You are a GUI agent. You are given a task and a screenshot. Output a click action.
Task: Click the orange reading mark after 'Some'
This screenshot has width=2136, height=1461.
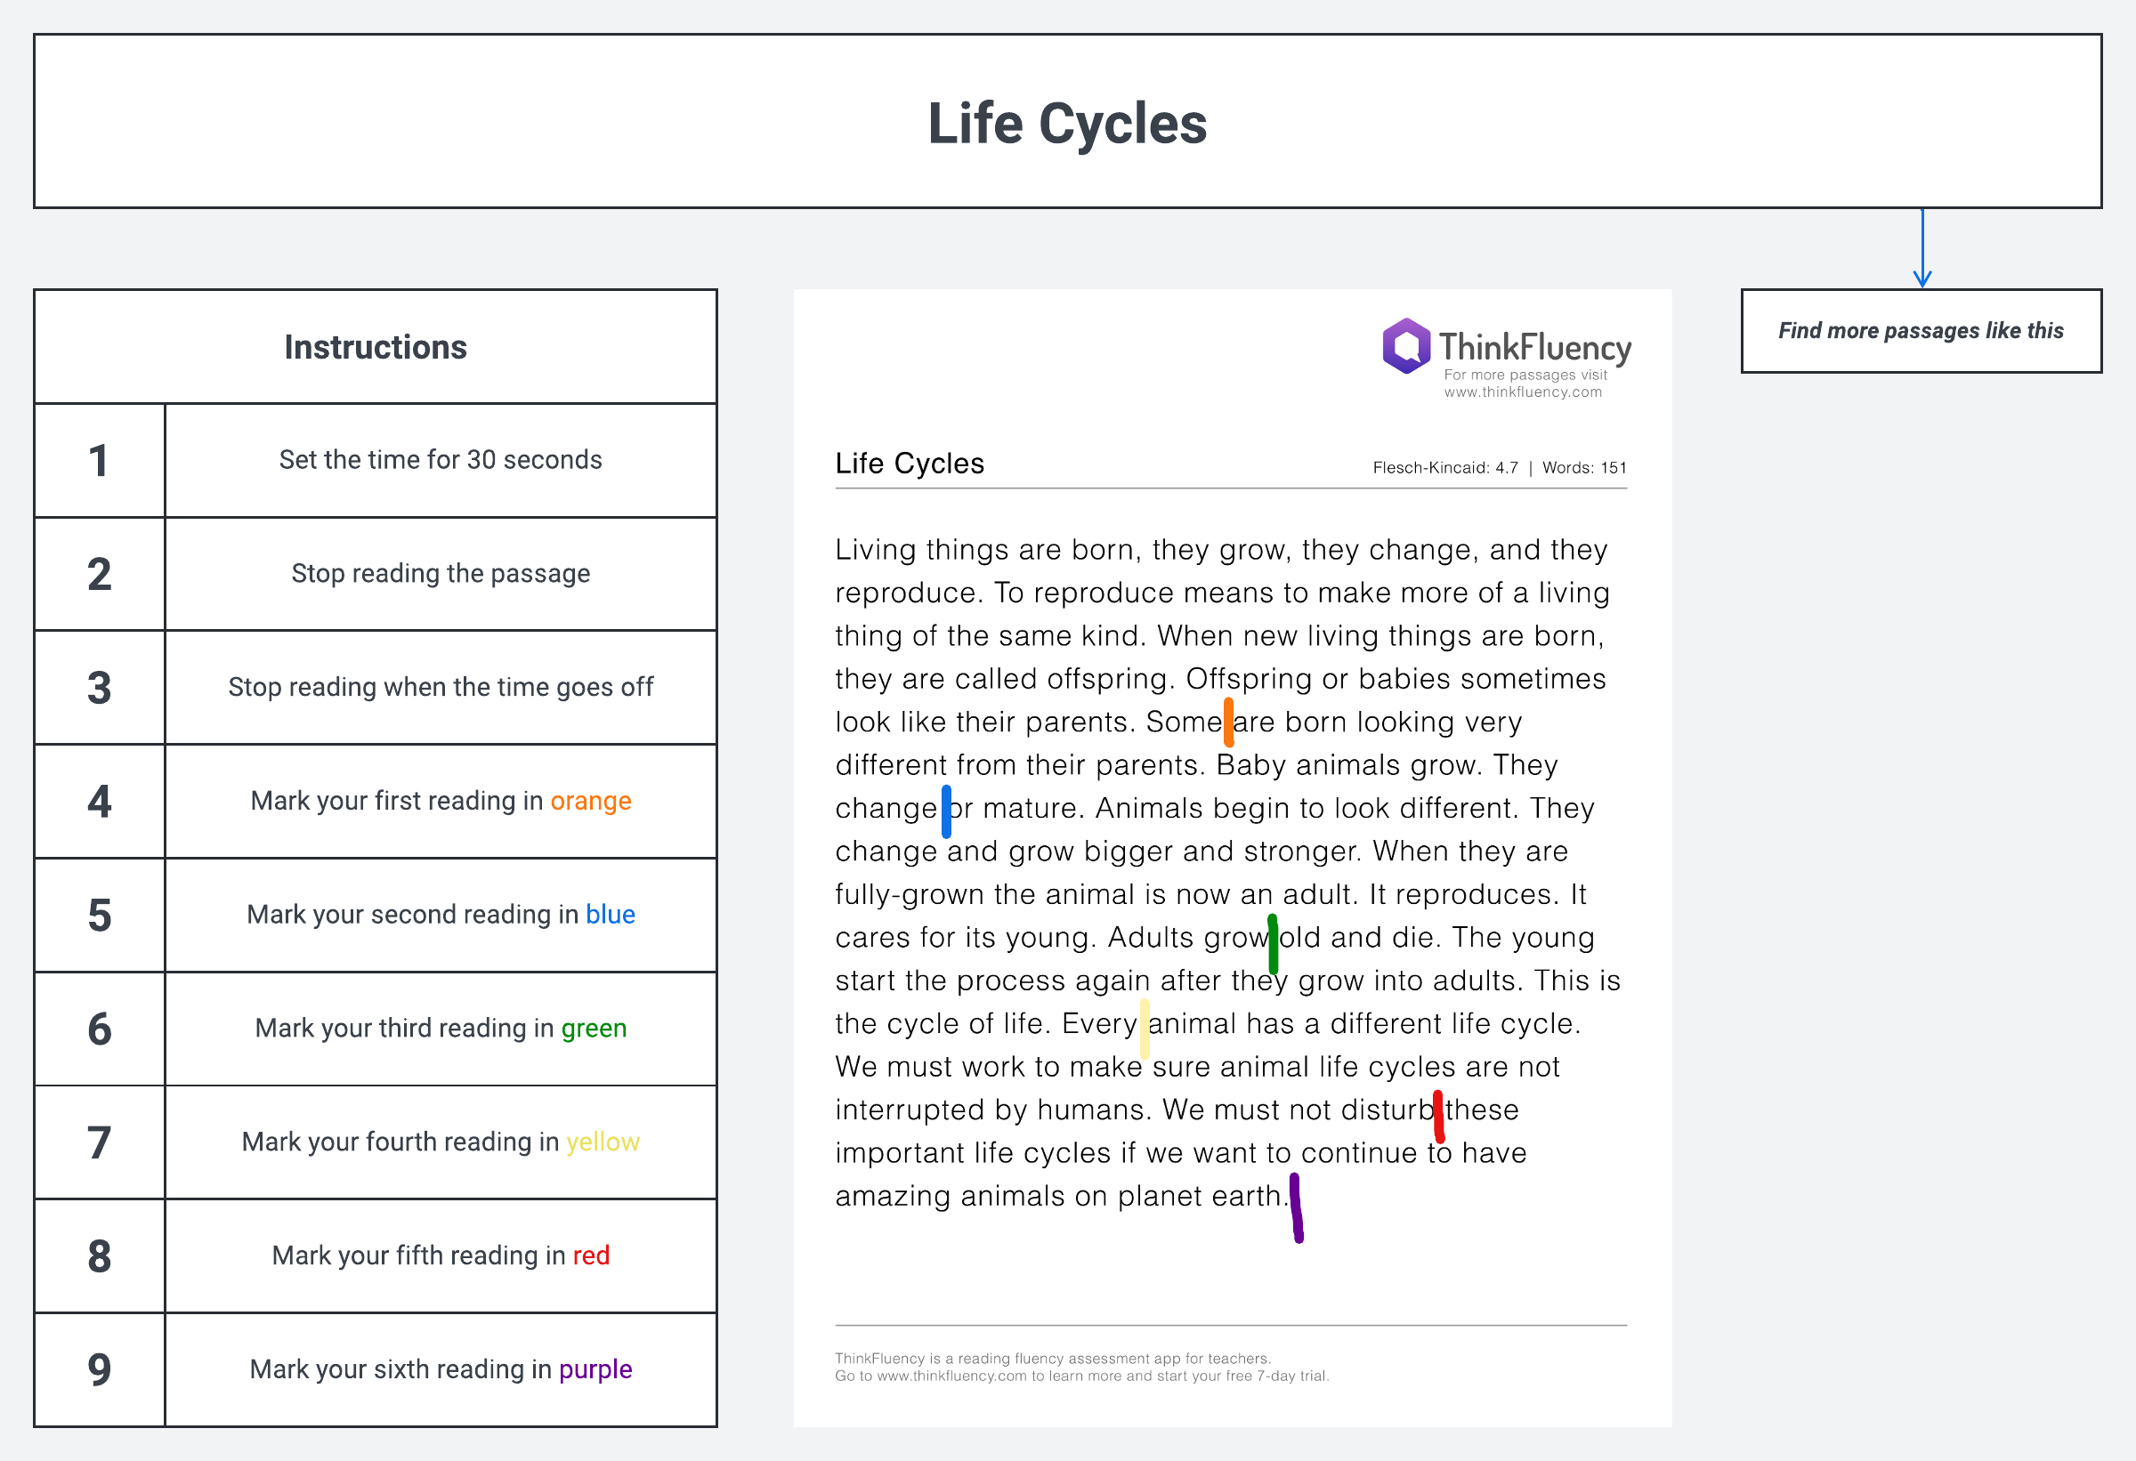point(1228,722)
